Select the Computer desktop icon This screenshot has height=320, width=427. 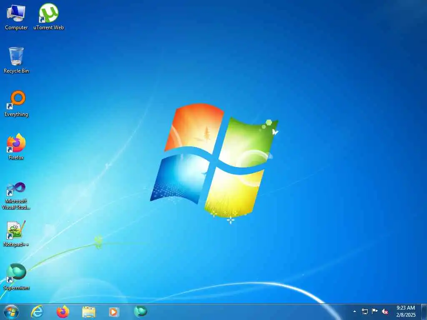coord(16,17)
